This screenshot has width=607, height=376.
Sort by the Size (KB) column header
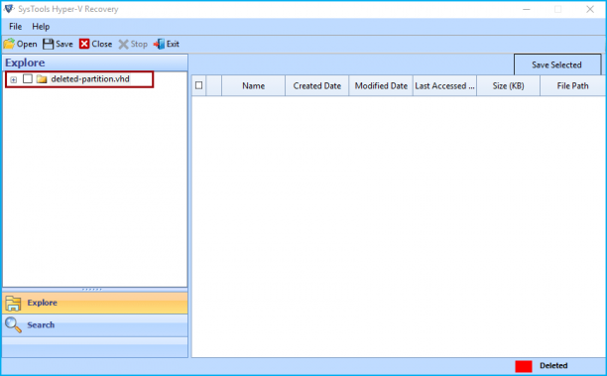(508, 85)
